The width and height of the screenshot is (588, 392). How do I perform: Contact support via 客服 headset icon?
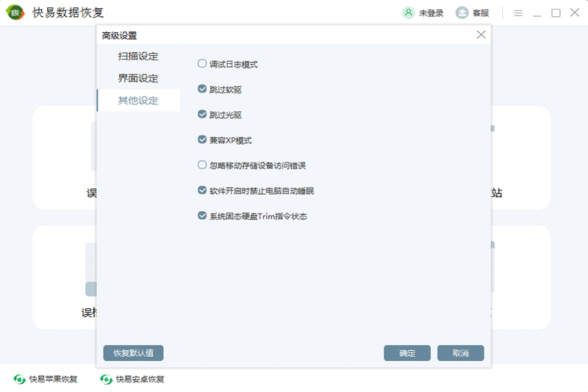pyautogui.click(x=462, y=13)
